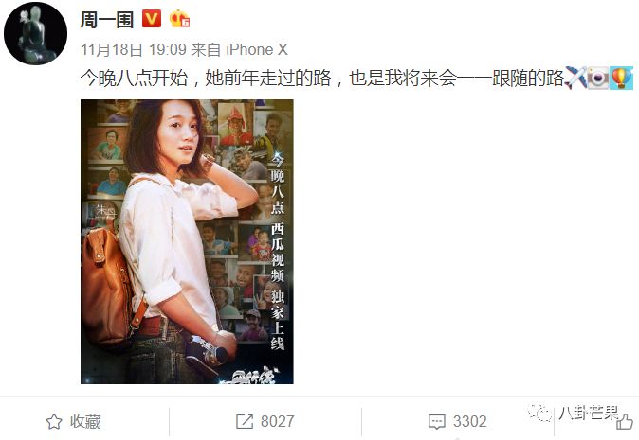639x440 pixels.
Task: Open the 3302 comments count
Action: 470,422
